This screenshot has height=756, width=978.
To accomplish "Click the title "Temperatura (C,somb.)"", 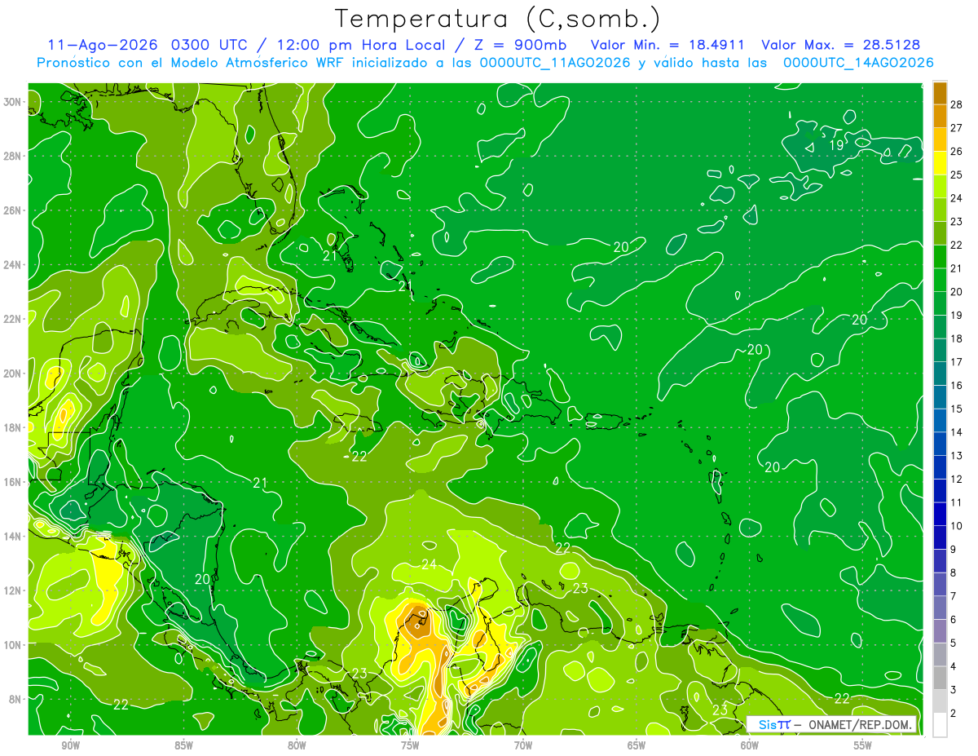I will [x=497, y=19].
